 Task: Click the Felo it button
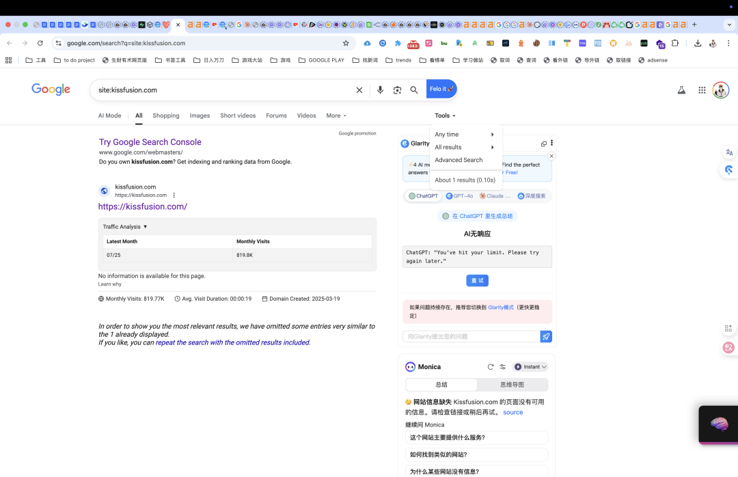pos(441,89)
